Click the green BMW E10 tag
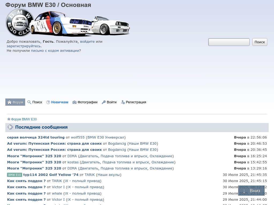The height and width of the screenshot is (205, 274). coord(14,175)
